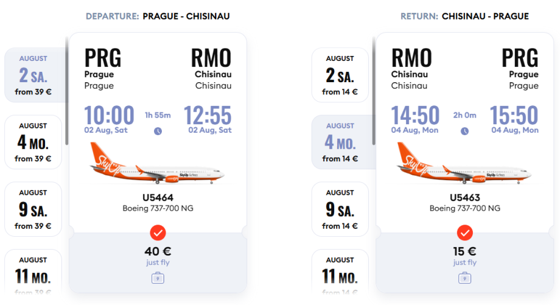Select August 2 Sa. return date
This screenshot has width=560, height=305.
[340, 75]
